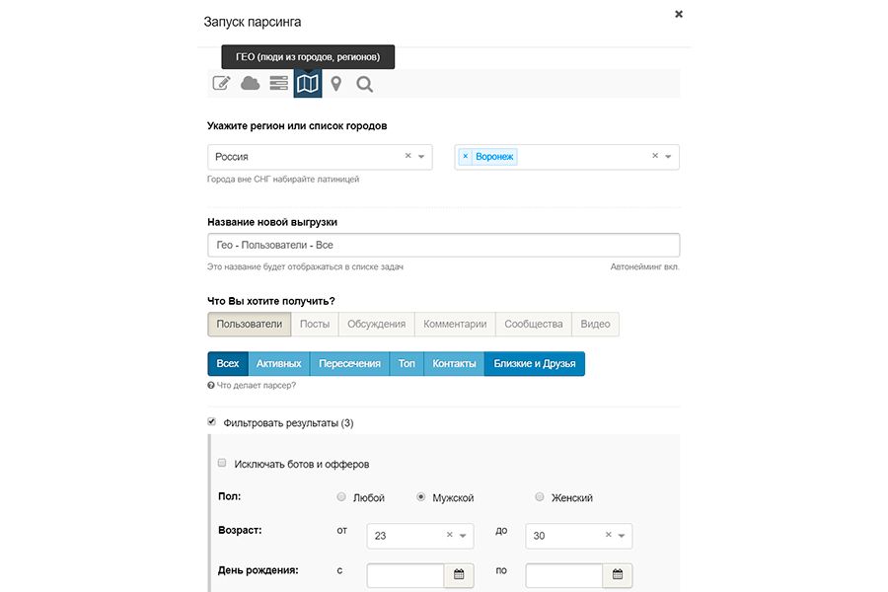888x592 pixels.
Task: Click the Воронеж city tag text
Action: [x=494, y=156]
